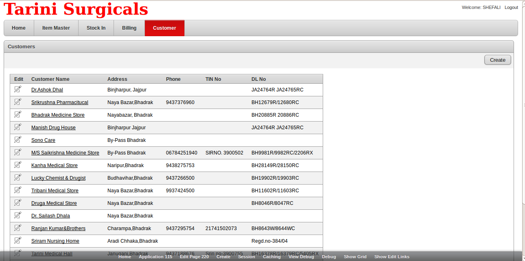Edit the Kanha Medical Store entry icon

click(x=18, y=165)
